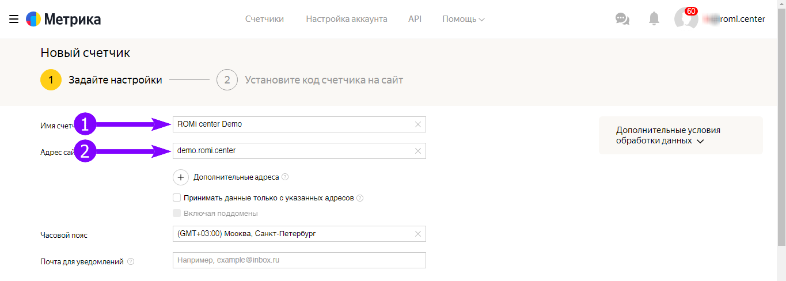
Task: Clear the time zone field value
Action: pos(418,234)
